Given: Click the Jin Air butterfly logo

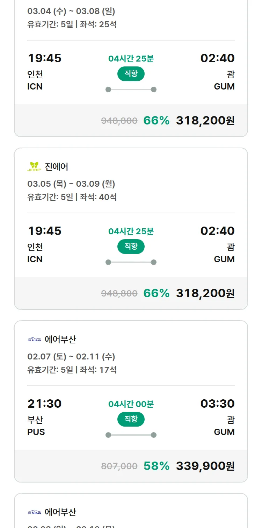Looking at the screenshot, I should (x=34, y=166).
